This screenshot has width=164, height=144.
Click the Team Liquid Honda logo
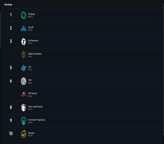click(24, 108)
